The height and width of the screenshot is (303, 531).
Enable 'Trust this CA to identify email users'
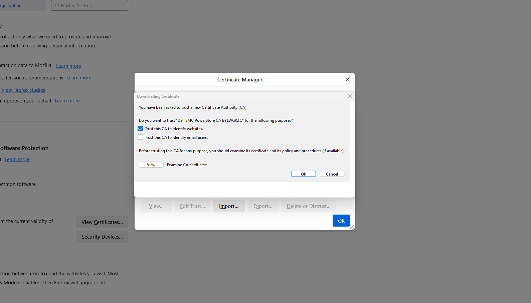(140, 137)
